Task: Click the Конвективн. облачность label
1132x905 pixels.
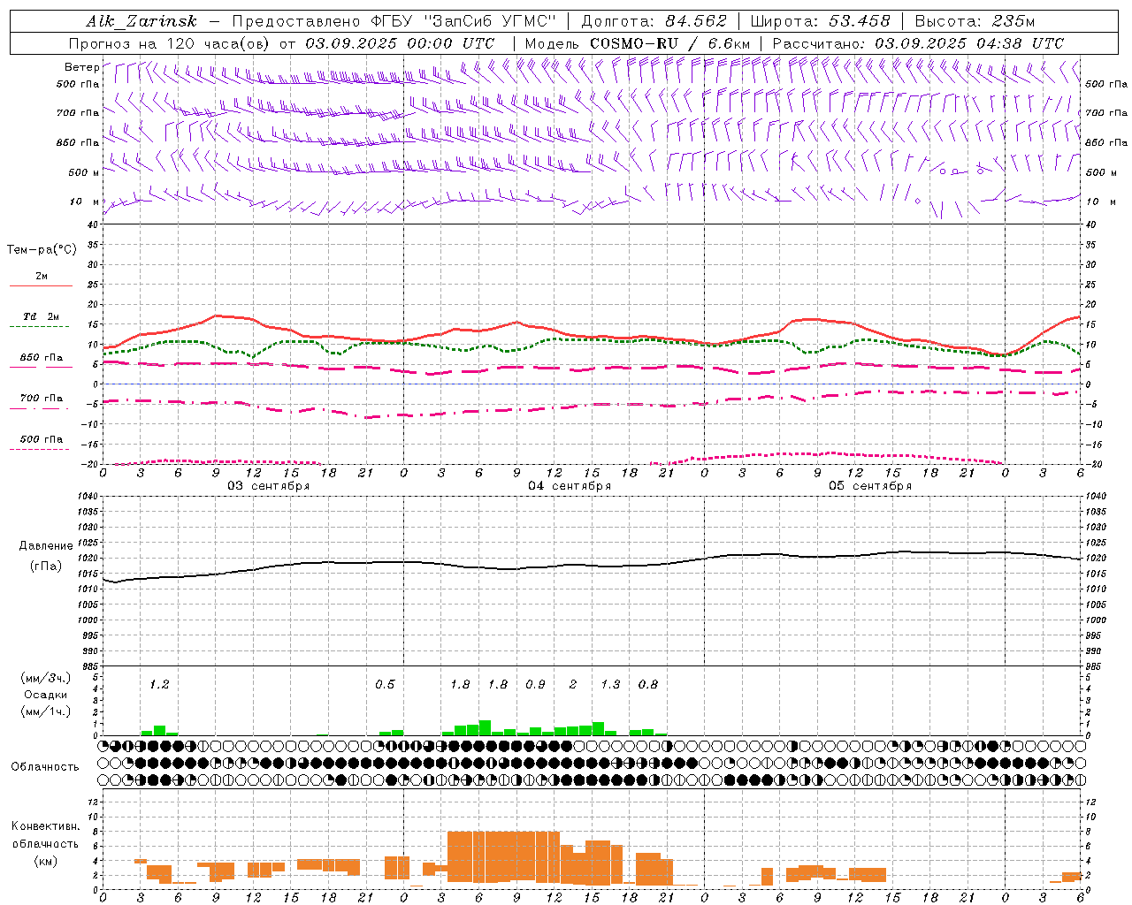Action: click(x=45, y=835)
